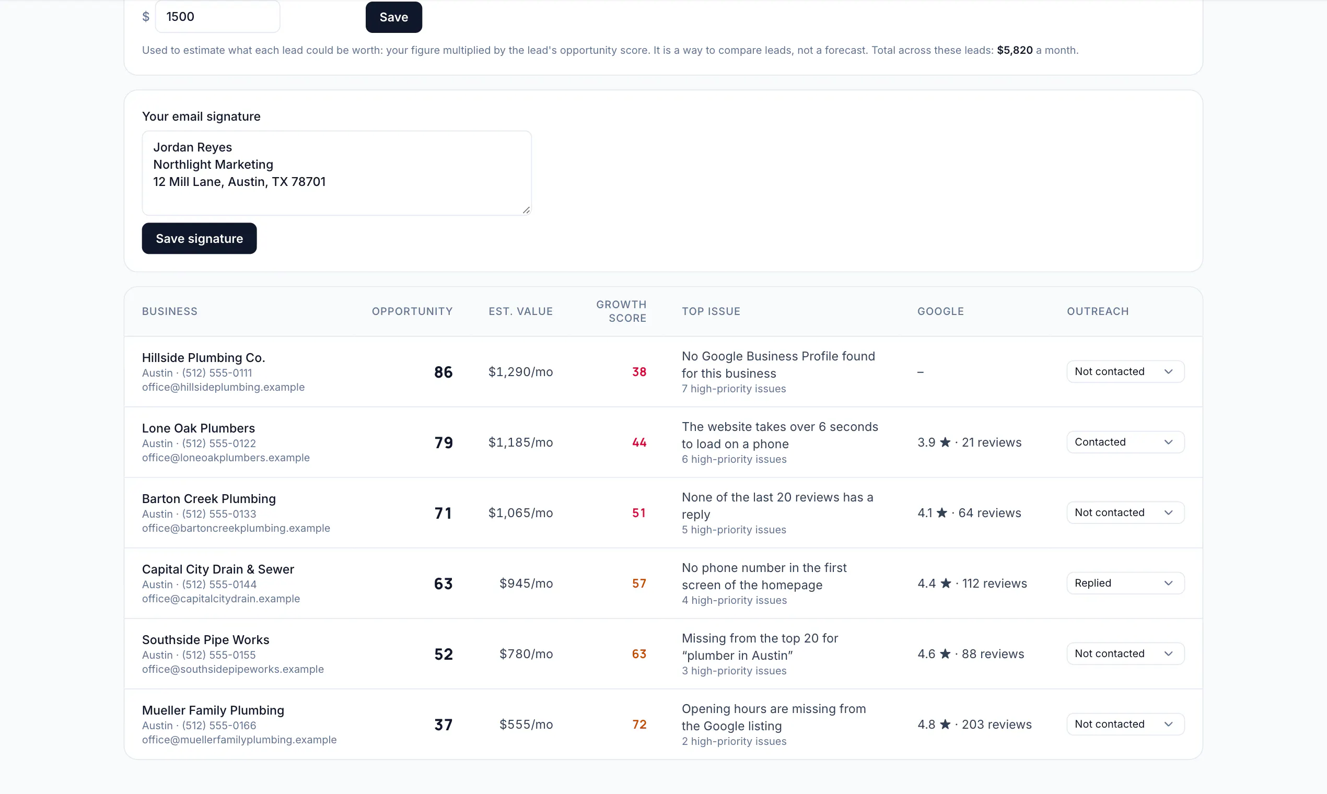Screen dimensions: 1327x794
Task: Click the star icon in the 4.8 · 203 reviews rating
Action: (x=945, y=725)
